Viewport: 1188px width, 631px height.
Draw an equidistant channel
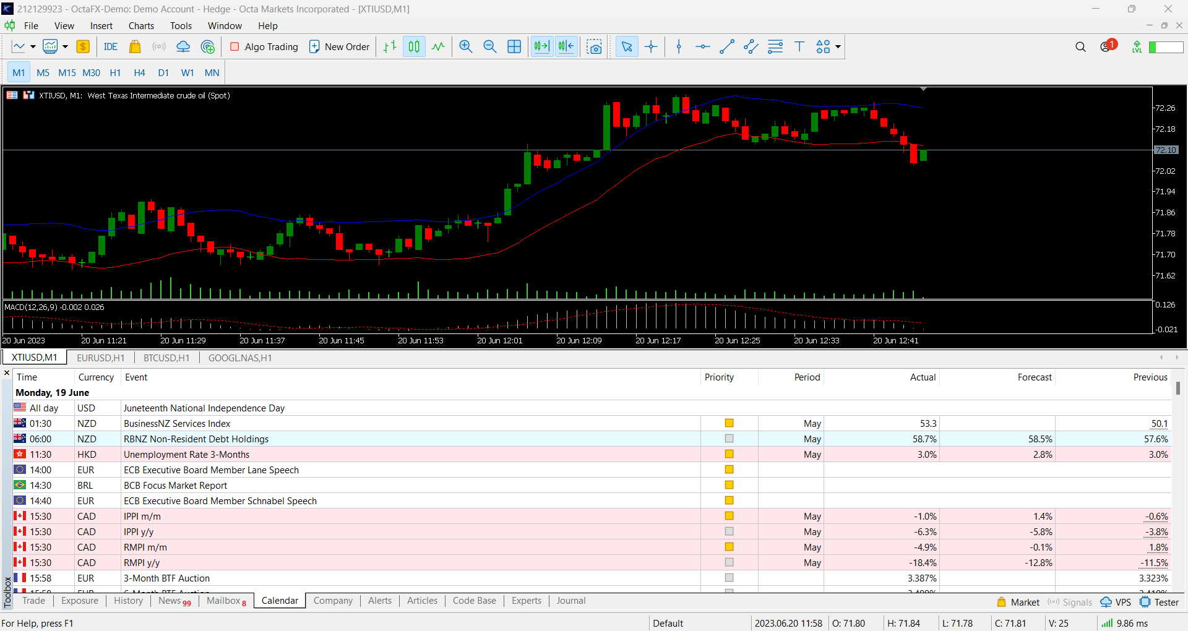(x=751, y=46)
